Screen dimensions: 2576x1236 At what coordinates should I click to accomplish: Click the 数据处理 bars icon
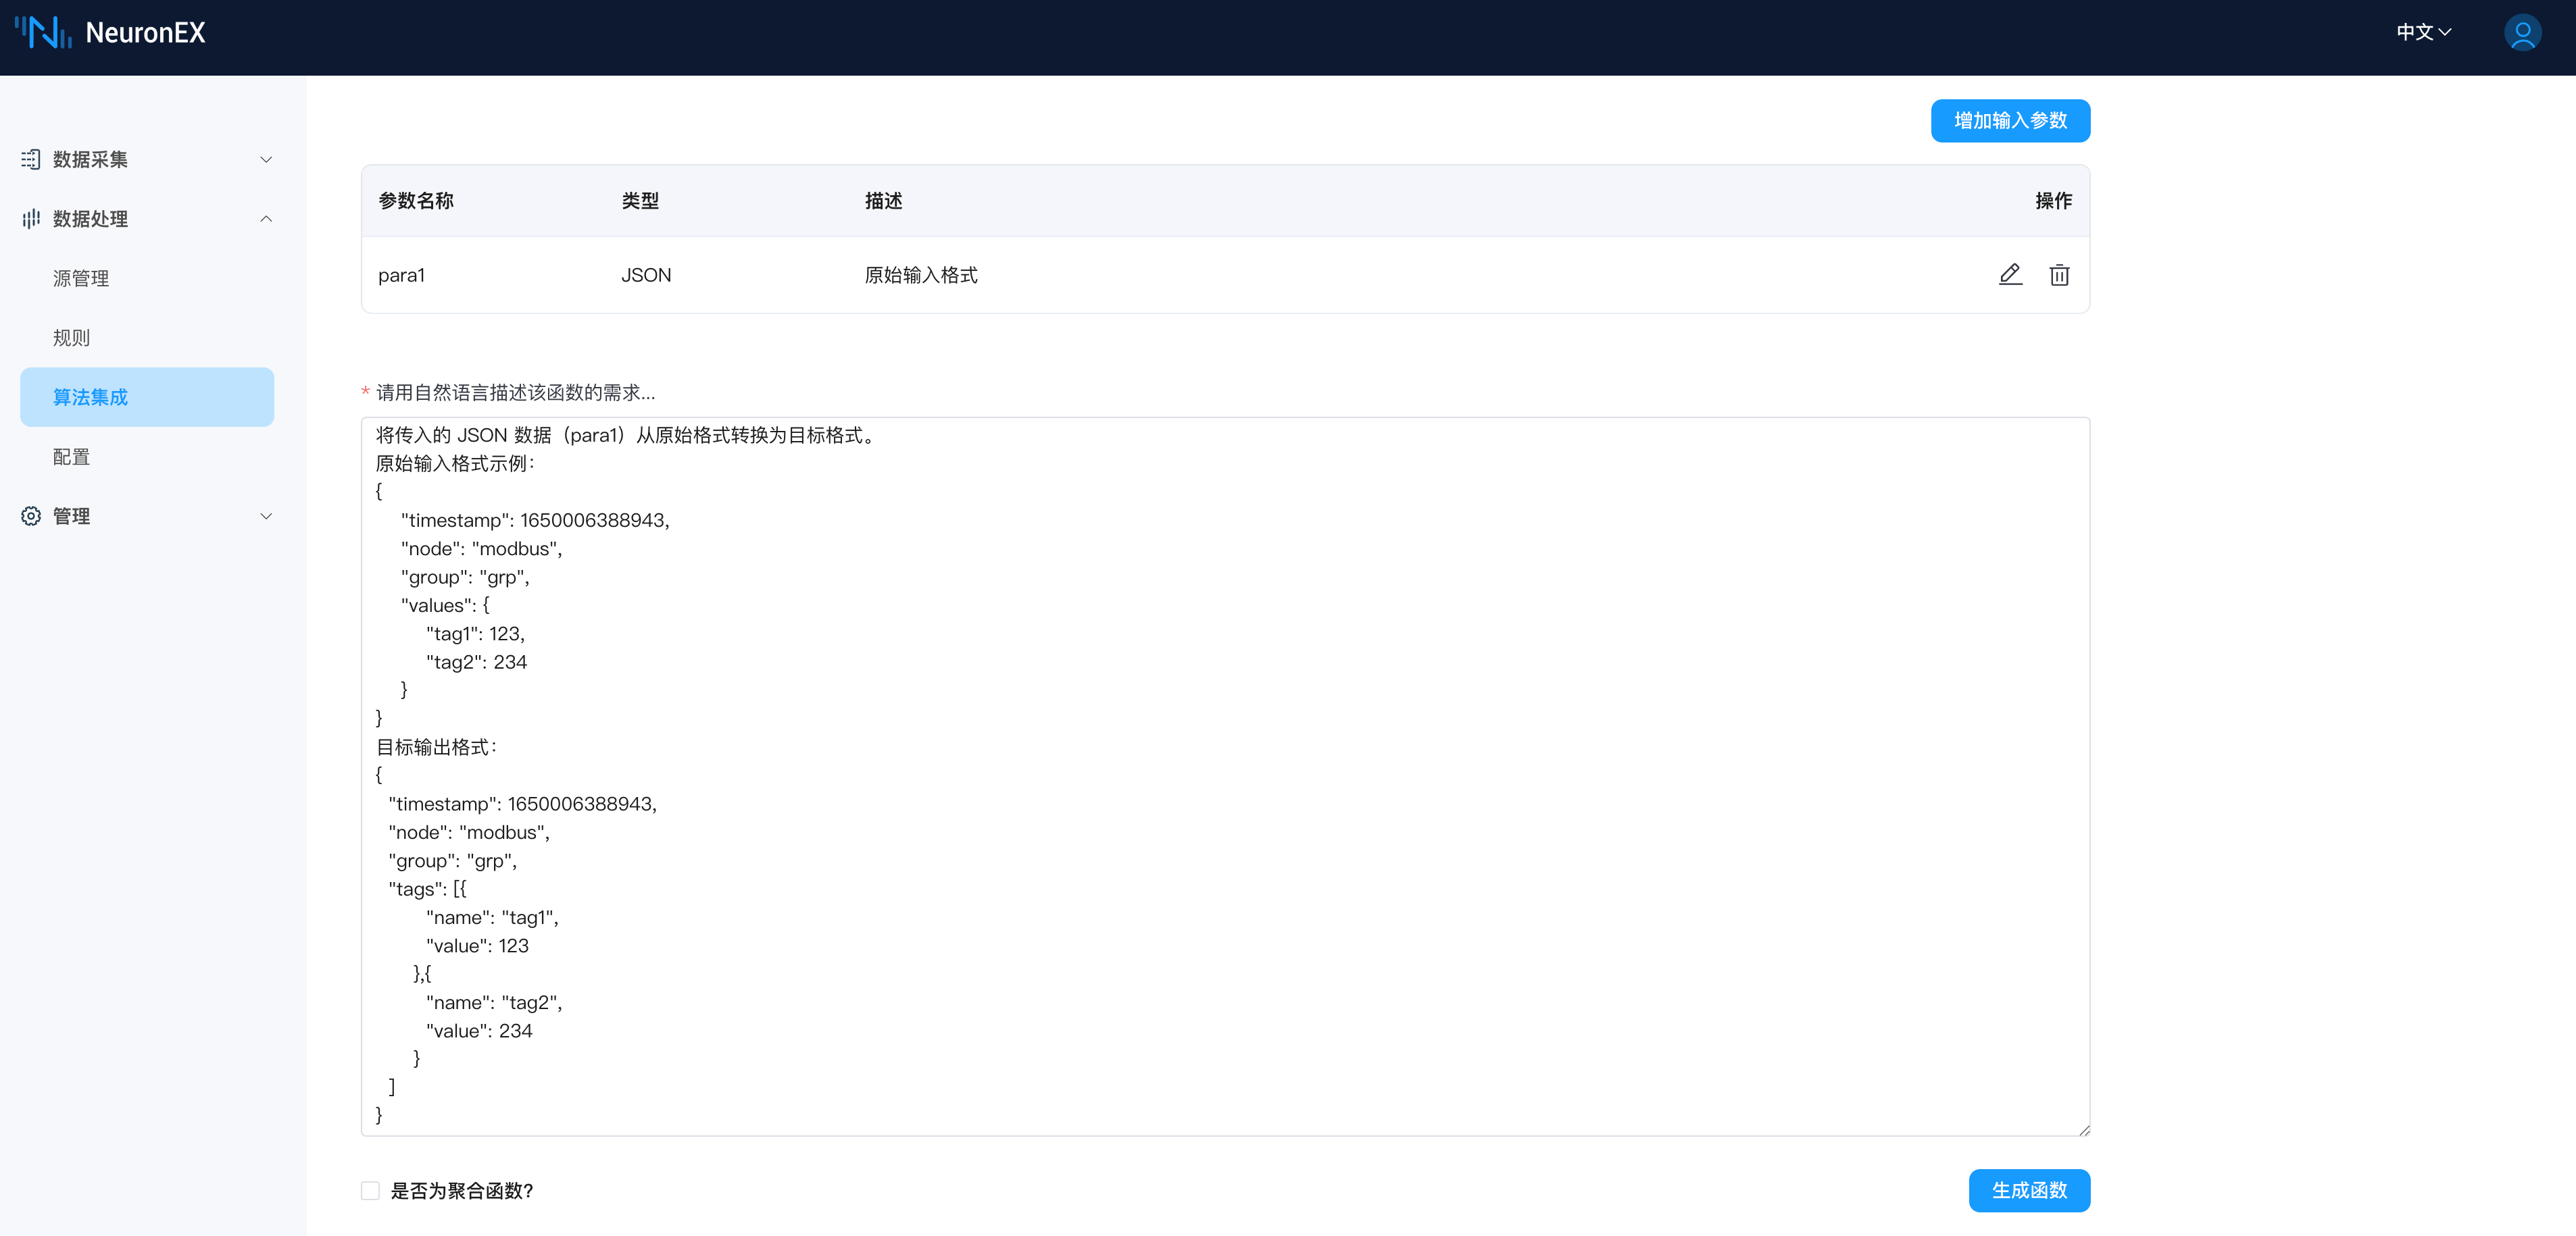(x=31, y=219)
